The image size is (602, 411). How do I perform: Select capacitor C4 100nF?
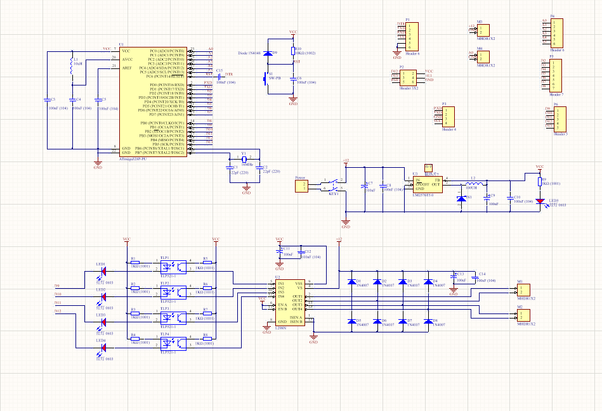click(72, 99)
